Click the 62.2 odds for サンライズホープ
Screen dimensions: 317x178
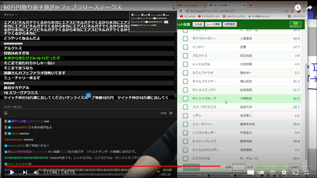pos(296,98)
